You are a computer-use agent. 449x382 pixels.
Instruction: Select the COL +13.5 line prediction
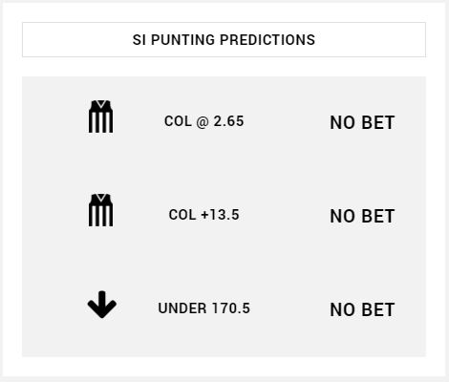tap(204, 215)
